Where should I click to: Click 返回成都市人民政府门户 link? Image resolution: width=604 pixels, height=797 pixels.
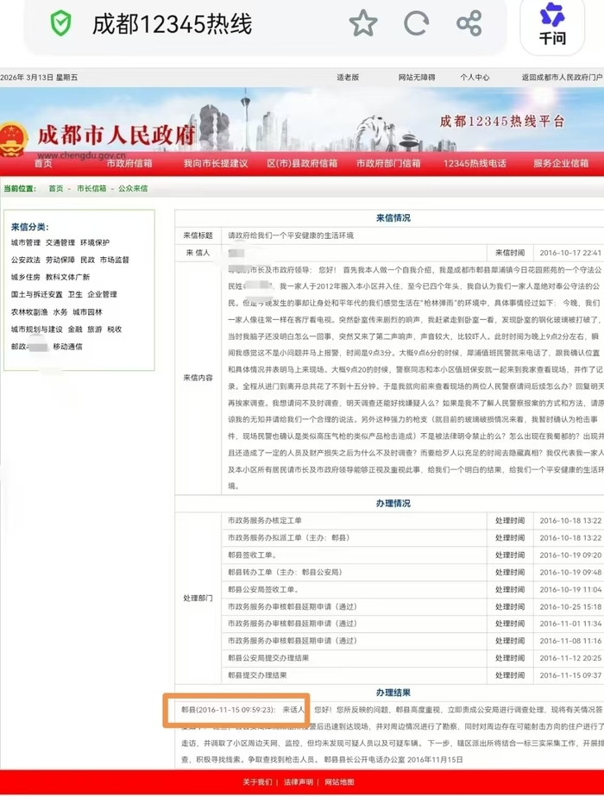tap(561, 78)
